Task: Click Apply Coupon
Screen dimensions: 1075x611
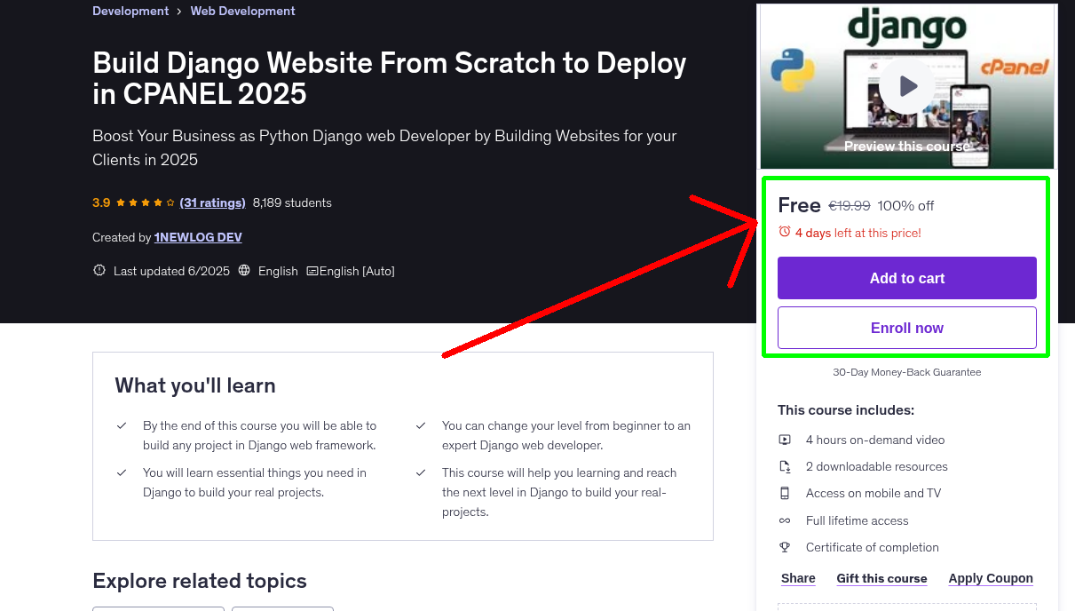Action: pyautogui.click(x=991, y=578)
